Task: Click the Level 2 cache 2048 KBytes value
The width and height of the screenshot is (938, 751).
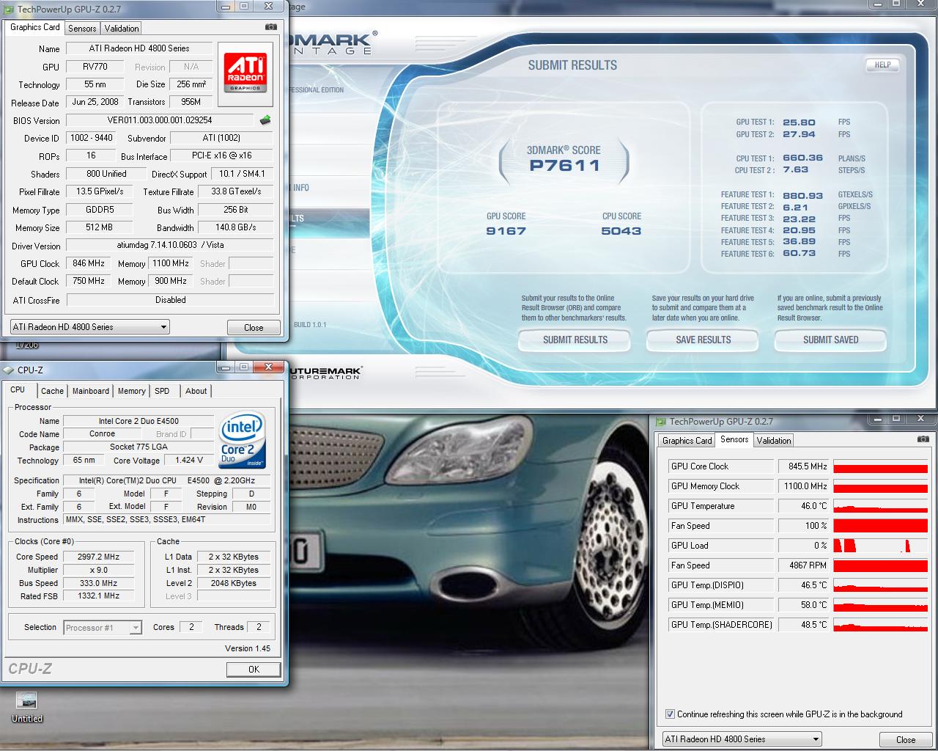Action: pyautogui.click(x=233, y=583)
